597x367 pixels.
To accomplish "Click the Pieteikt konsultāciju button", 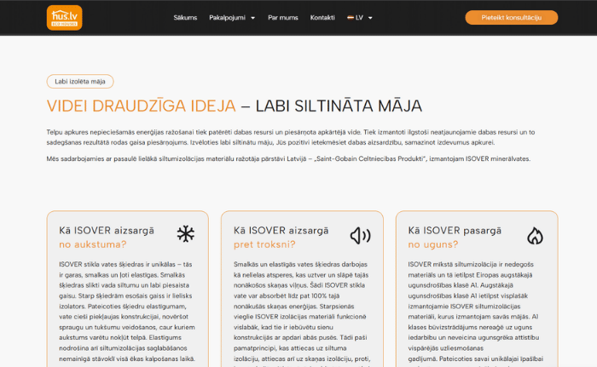I will [x=512, y=18].
